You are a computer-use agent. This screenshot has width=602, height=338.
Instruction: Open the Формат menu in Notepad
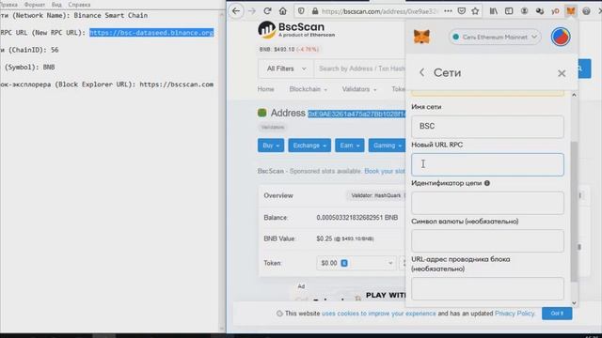click(x=35, y=5)
